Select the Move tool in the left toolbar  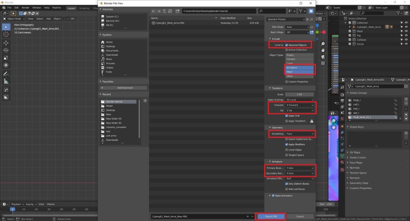click(x=6, y=42)
